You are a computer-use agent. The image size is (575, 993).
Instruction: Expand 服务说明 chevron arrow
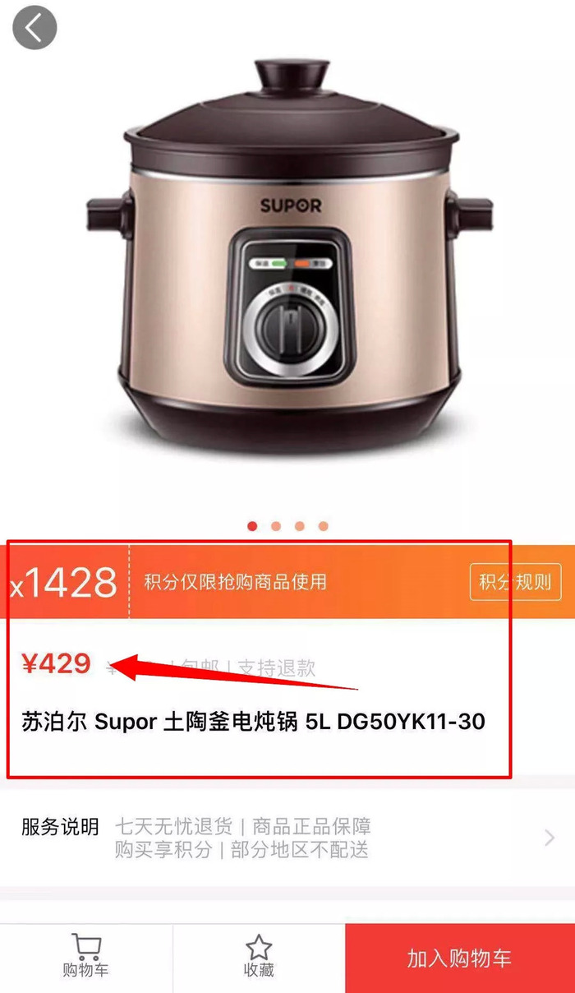click(x=550, y=838)
